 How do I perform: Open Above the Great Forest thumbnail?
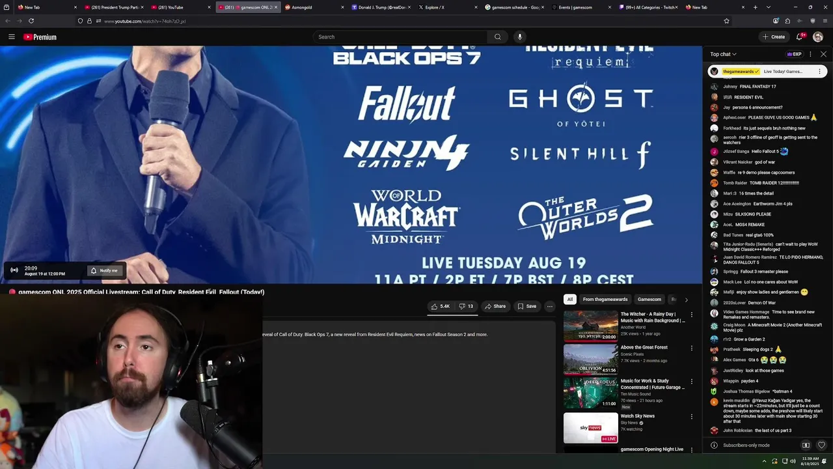click(590, 359)
